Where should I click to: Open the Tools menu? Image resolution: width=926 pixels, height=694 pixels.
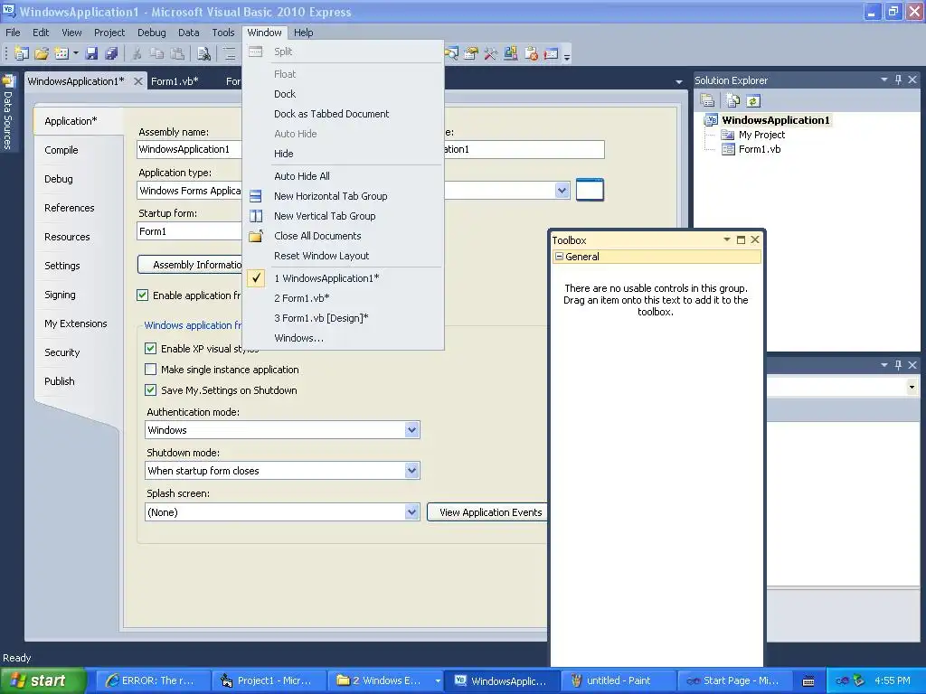click(223, 33)
